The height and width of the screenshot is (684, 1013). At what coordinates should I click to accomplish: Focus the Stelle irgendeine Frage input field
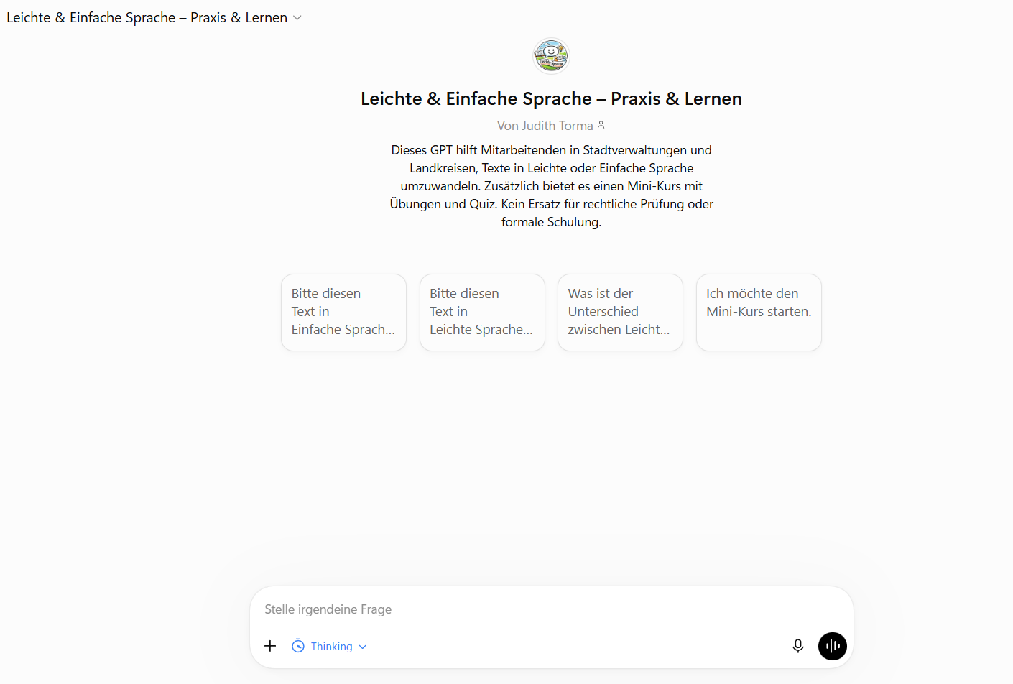coord(551,609)
